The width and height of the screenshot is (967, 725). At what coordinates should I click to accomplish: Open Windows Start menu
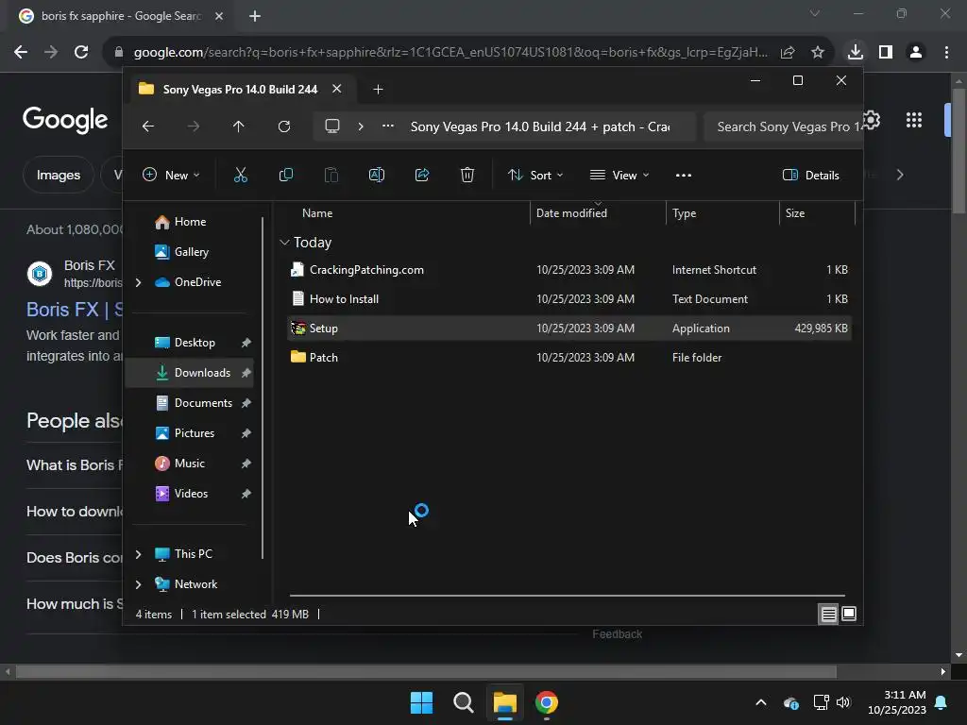[422, 702]
